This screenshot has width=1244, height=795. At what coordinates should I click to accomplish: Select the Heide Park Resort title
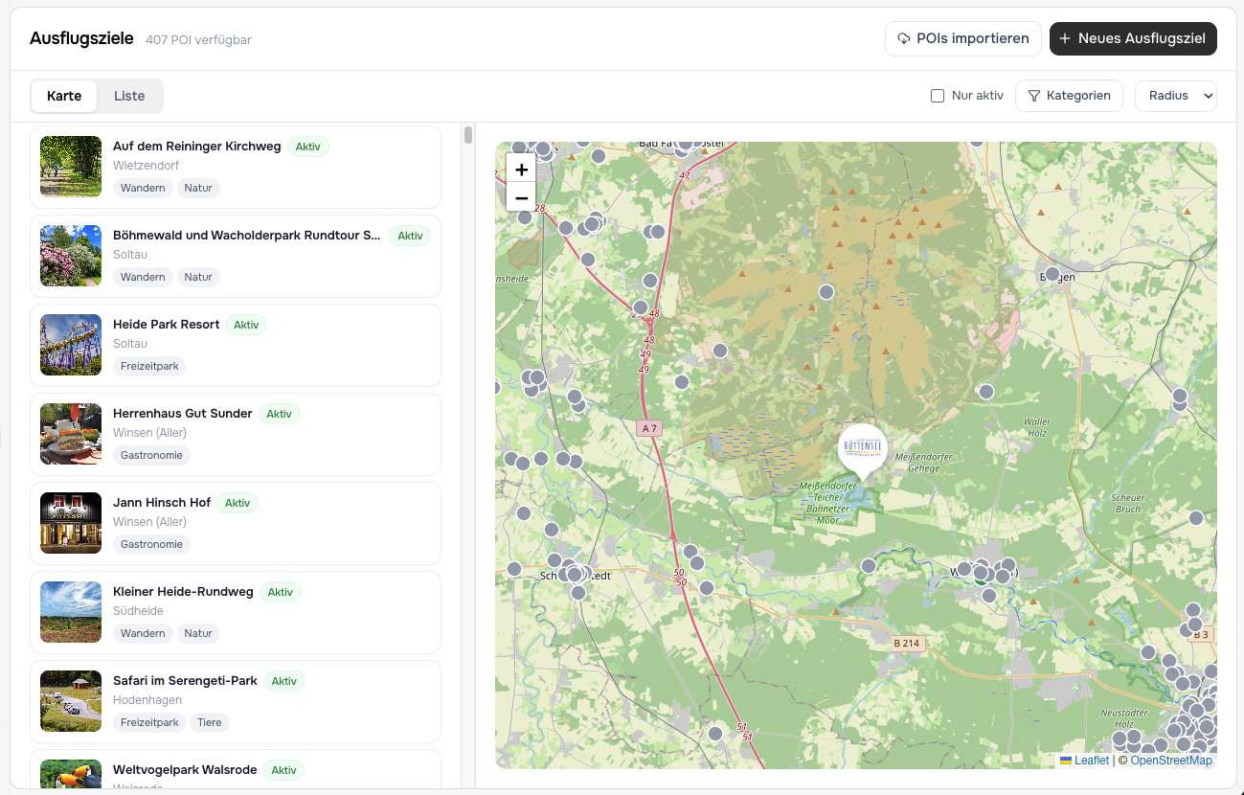167,325
